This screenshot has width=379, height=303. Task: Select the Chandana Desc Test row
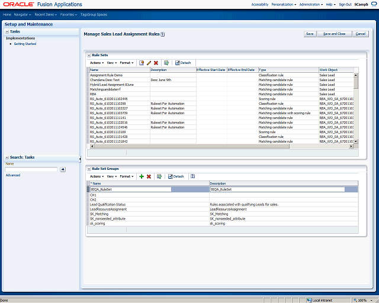221,80
